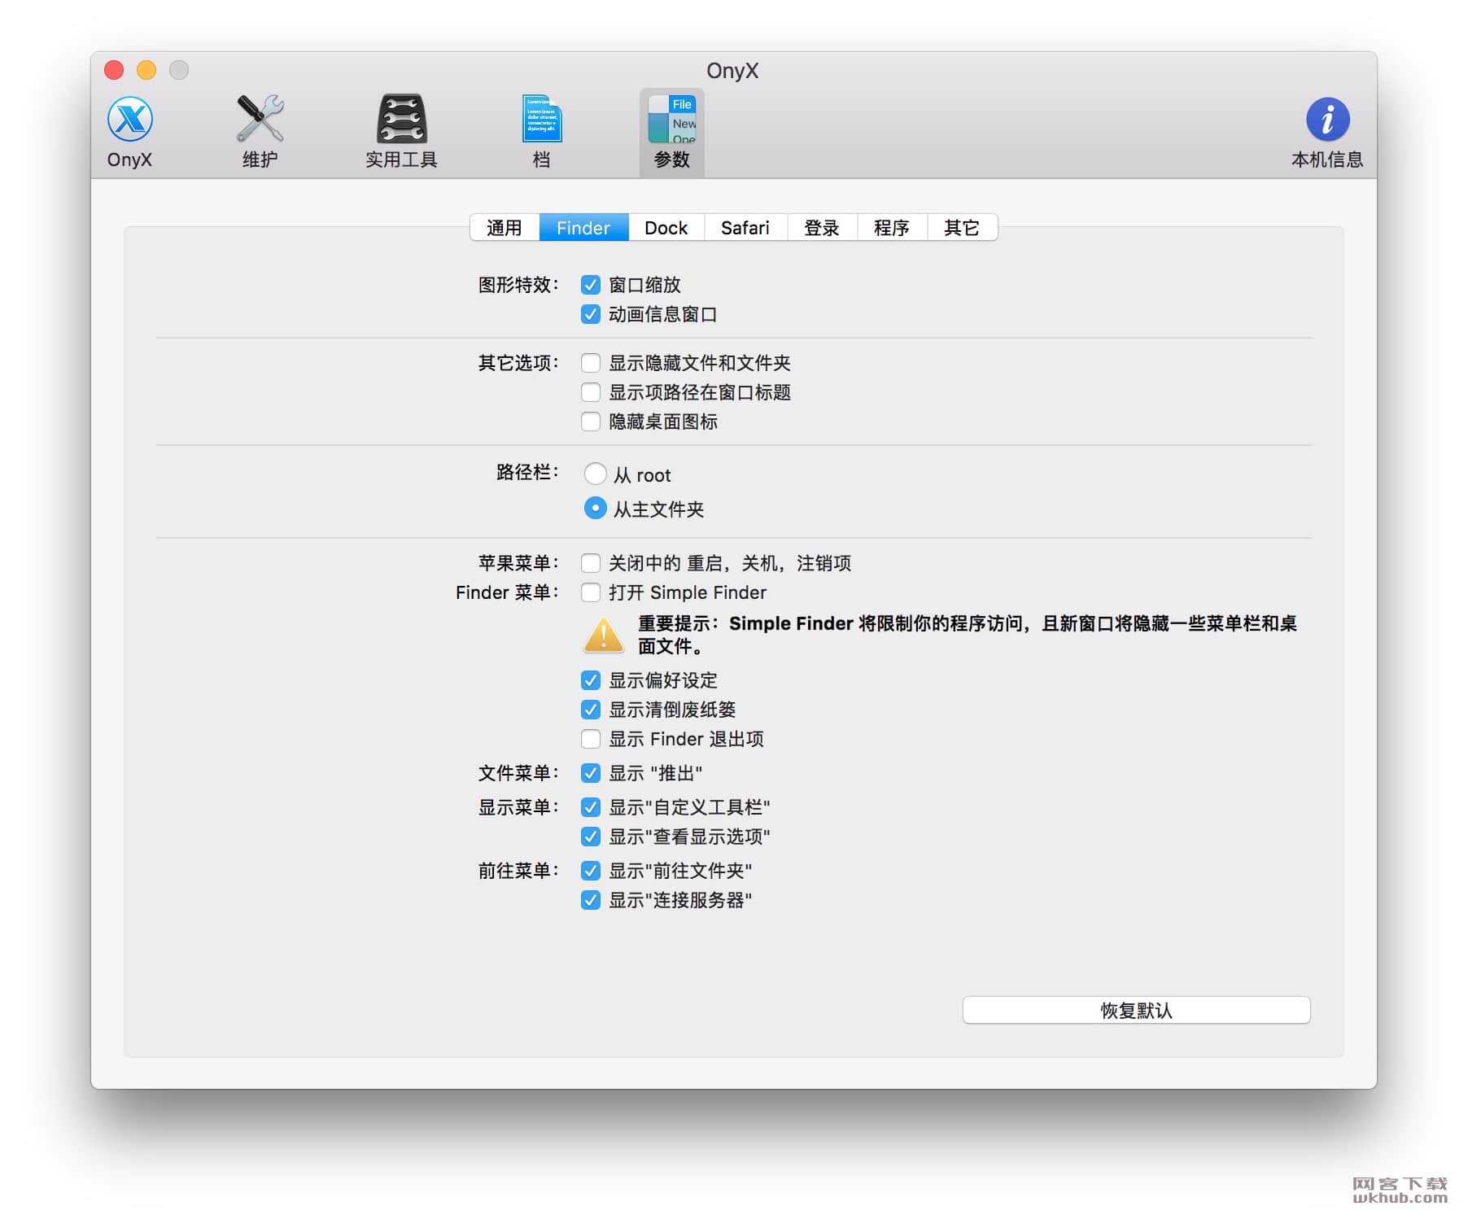The width and height of the screenshot is (1468, 1219).
Task: Enable 显示隐藏文件和文件夹
Action: (x=591, y=363)
